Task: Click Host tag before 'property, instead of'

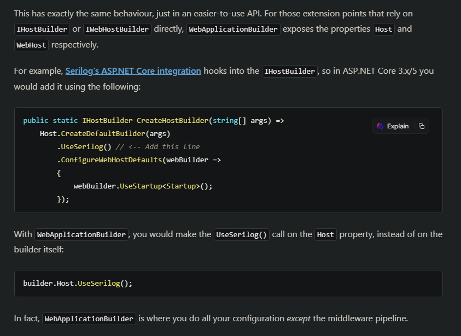Action: tap(325, 234)
